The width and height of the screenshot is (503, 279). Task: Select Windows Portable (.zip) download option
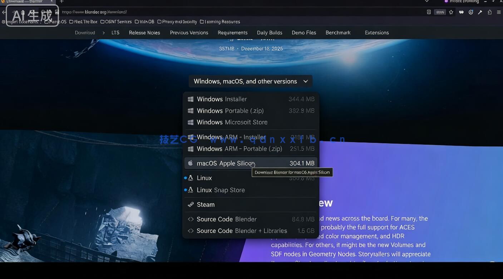(230, 111)
